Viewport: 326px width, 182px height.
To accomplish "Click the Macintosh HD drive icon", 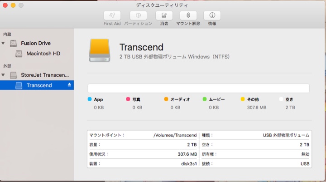I will click(x=19, y=54).
